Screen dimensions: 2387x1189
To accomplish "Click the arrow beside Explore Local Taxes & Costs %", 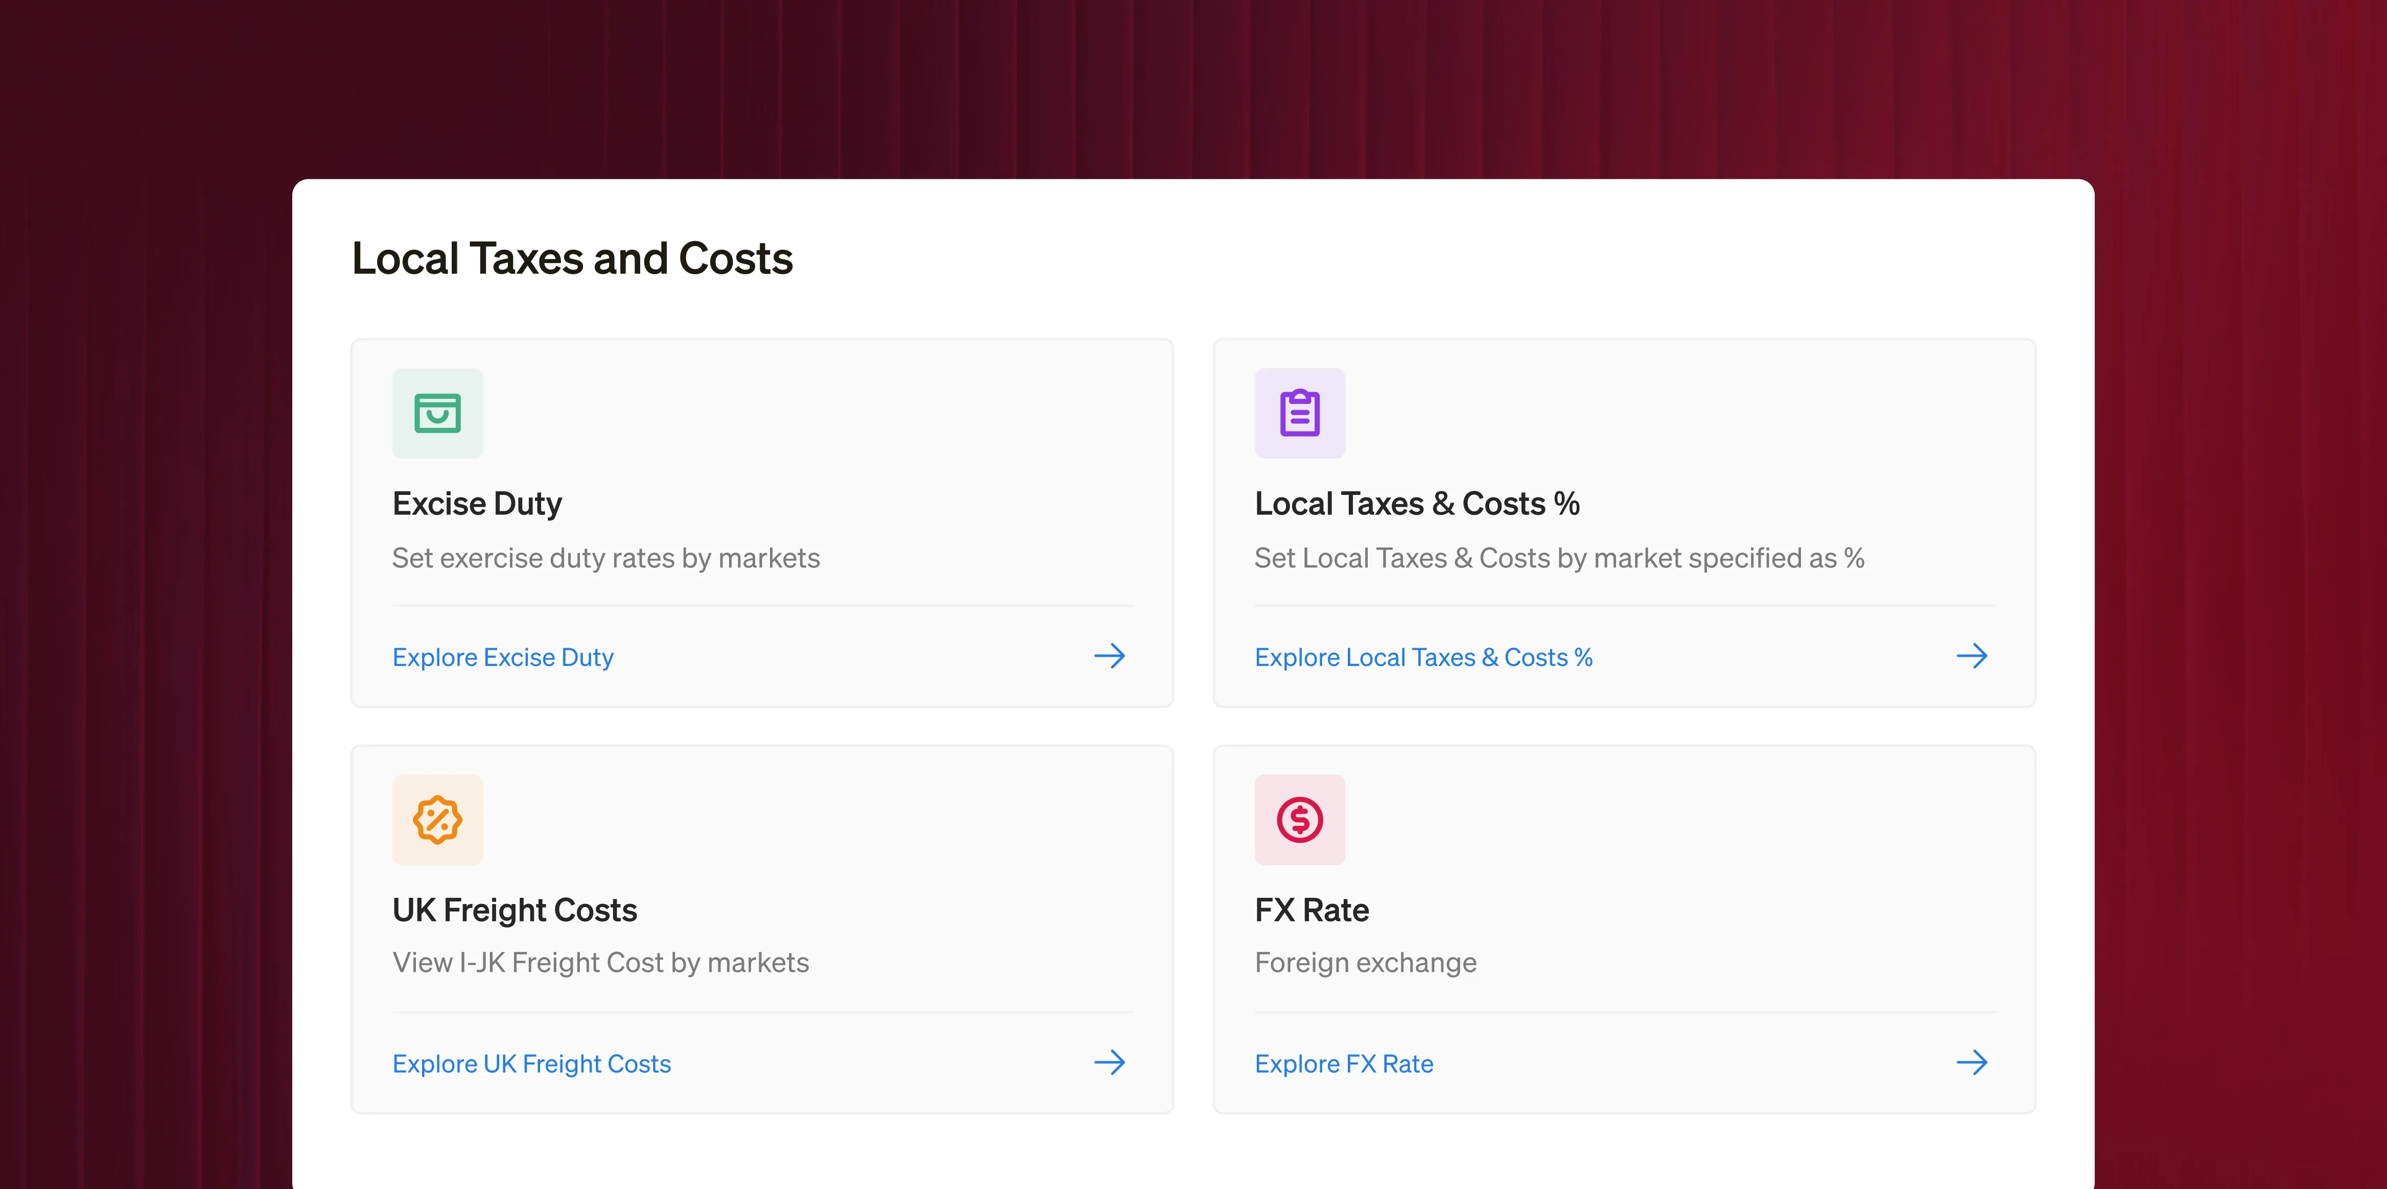I will coord(1971,656).
